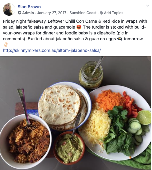
Task: Click the guacamole bowl in the photo
Action: (69, 148)
